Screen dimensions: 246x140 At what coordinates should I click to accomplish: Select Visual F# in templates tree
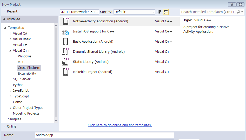click(x=20, y=45)
